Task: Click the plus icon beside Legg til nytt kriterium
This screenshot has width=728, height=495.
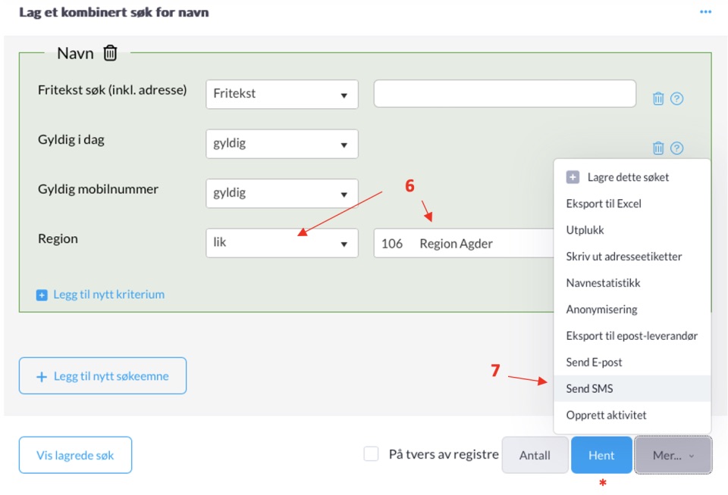Action: click(42, 294)
